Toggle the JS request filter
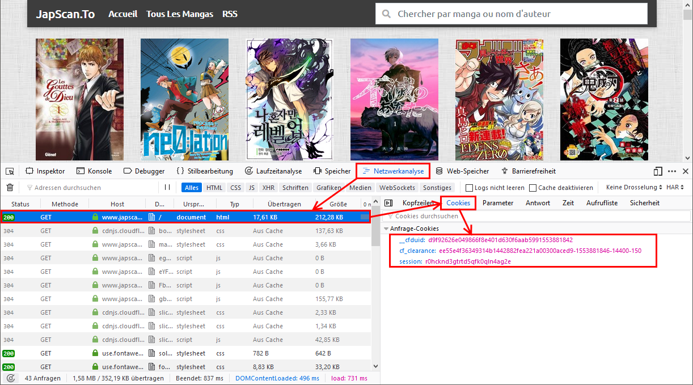693x385 pixels. click(x=252, y=188)
